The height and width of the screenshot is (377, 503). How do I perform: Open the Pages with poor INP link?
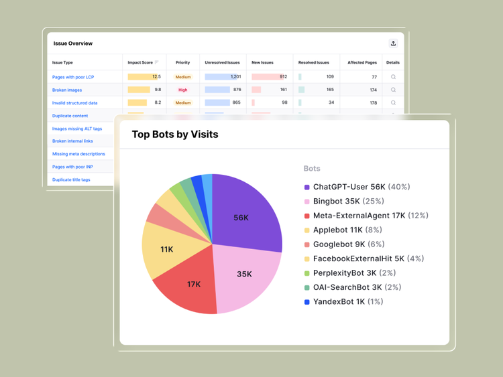pyautogui.click(x=72, y=167)
